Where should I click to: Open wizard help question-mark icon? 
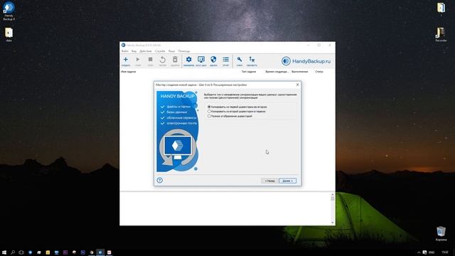pos(159,180)
